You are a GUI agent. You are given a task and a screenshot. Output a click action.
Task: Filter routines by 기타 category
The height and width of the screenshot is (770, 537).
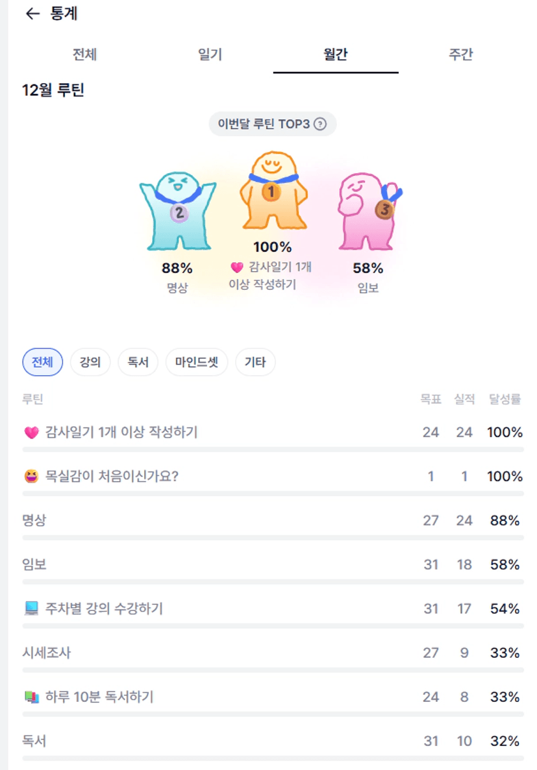point(255,362)
